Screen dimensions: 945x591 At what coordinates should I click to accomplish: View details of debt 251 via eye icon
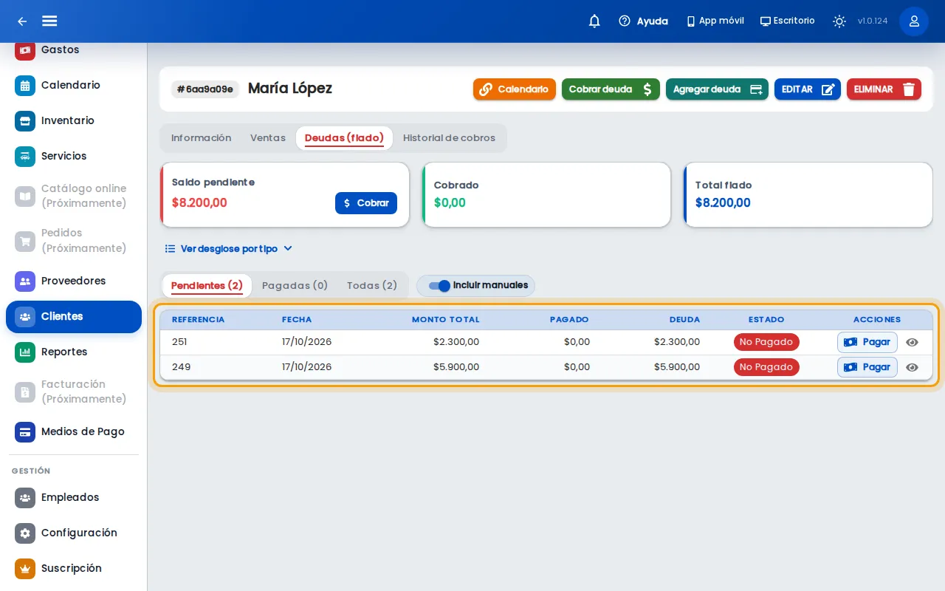(x=913, y=343)
